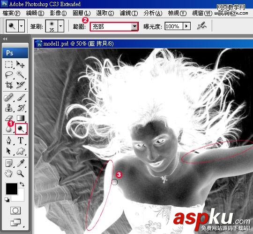Viewport: 253px width, 234px height.
Task: Open the 影像(I) menu
Action: [58, 13]
